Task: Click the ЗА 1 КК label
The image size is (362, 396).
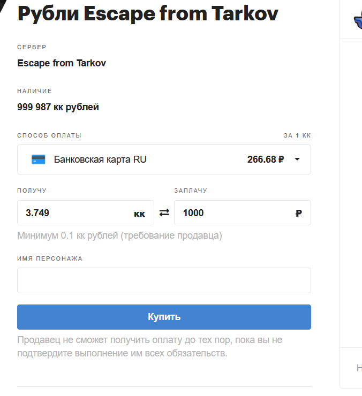Action: pos(297,135)
